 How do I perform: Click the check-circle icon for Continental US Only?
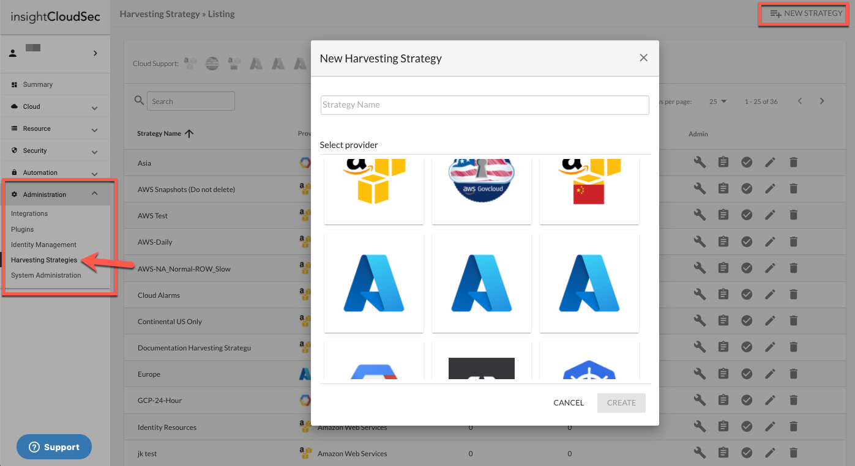click(x=746, y=320)
